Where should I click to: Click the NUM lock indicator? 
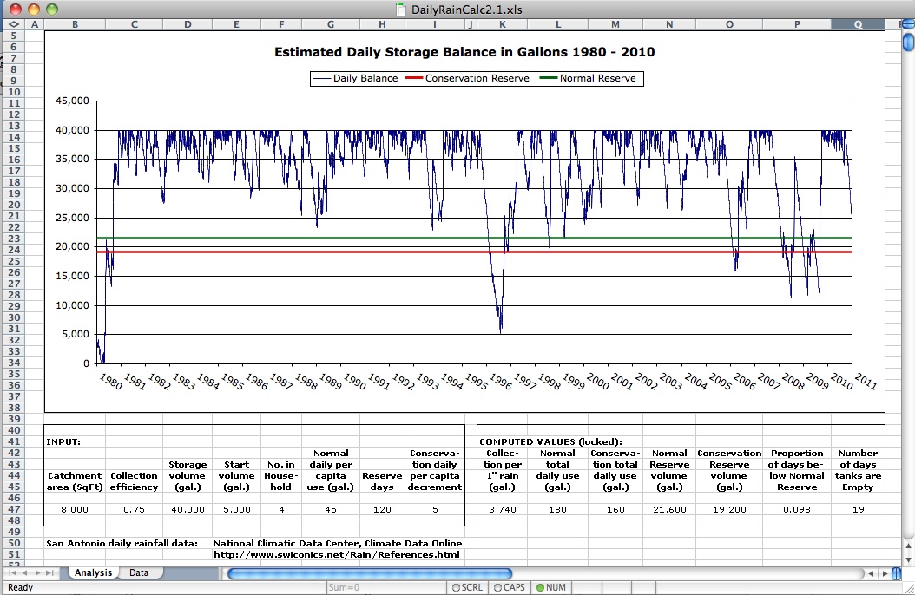(551, 587)
